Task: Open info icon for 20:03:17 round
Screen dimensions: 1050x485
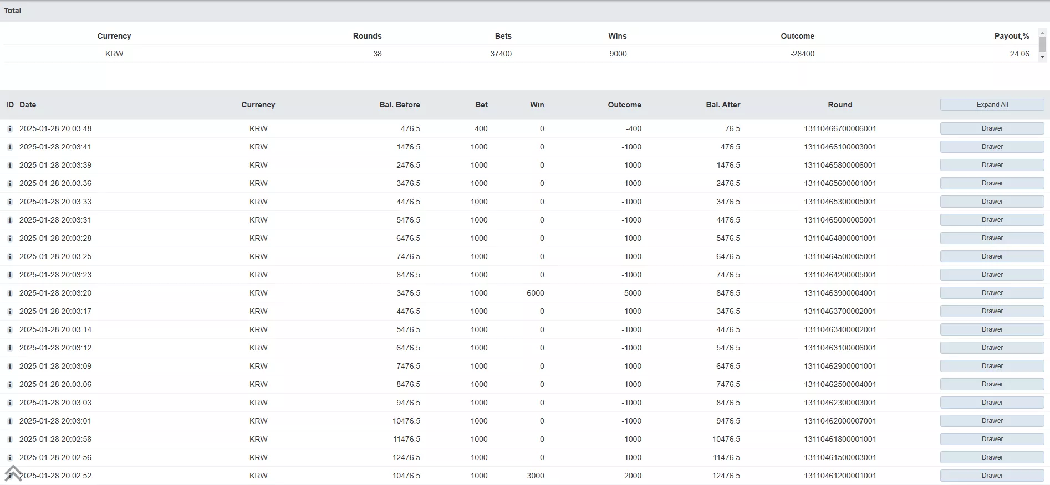Action: (9, 311)
